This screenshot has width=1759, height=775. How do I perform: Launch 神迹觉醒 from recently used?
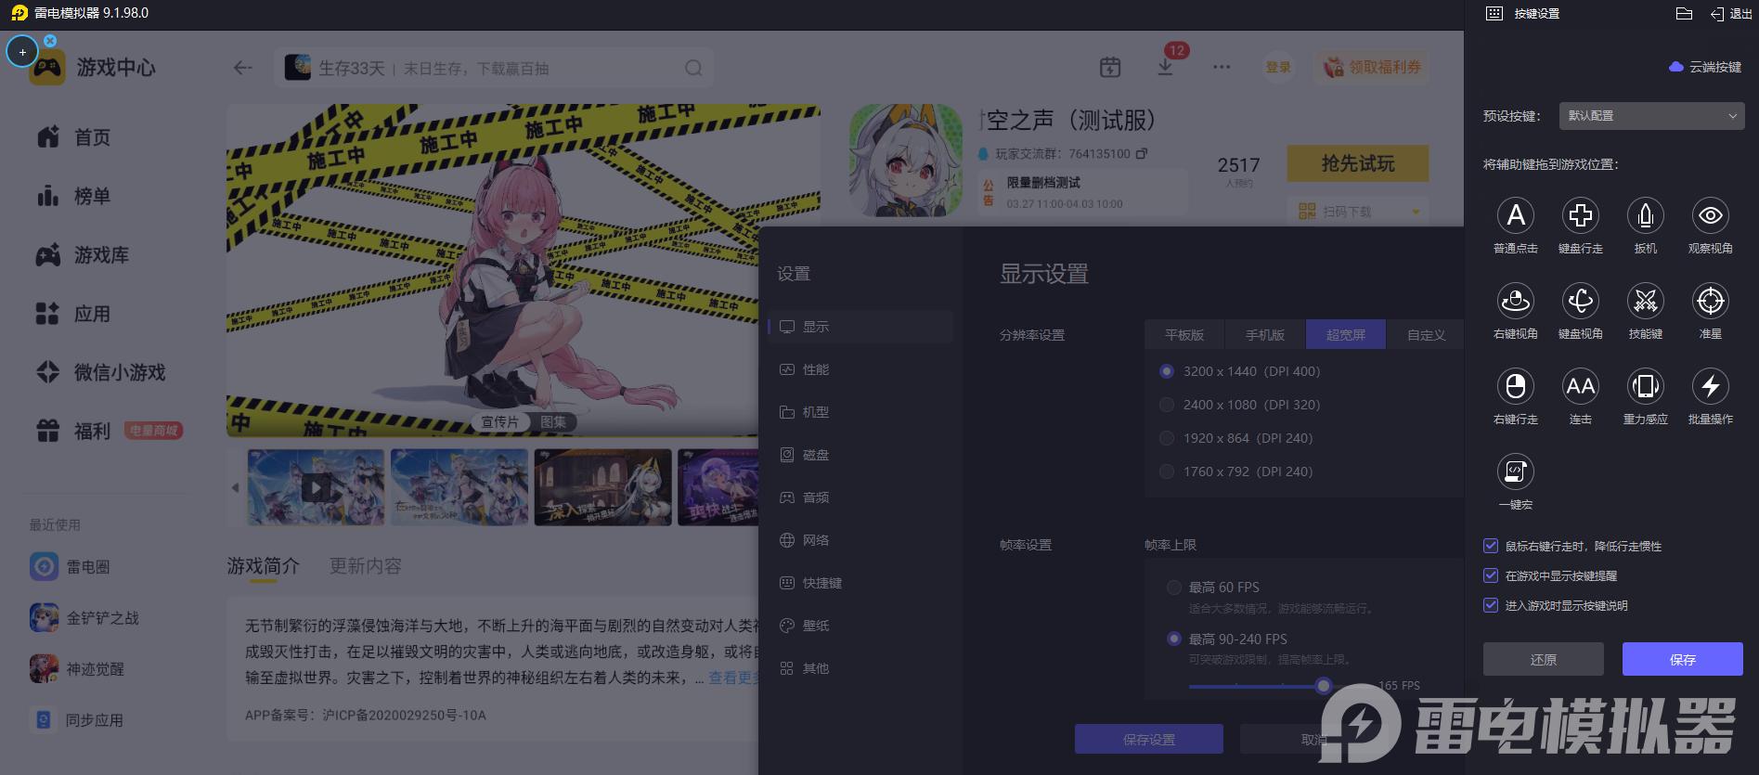pyautogui.click(x=77, y=668)
